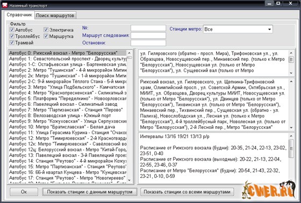
Task: Select Автобус 13: Павелецкий вокзал route
Action: click(x=68, y=155)
